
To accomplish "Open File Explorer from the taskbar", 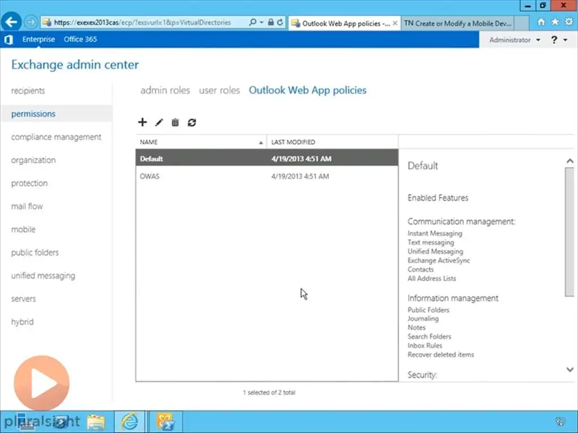I will [96, 422].
